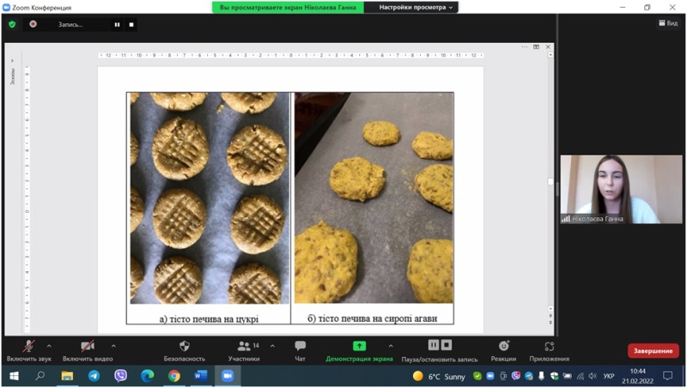Image resolution: width=687 pixels, height=388 pixels.
Task: Open the Windows Start menu
Action: [x=14, y=376]
